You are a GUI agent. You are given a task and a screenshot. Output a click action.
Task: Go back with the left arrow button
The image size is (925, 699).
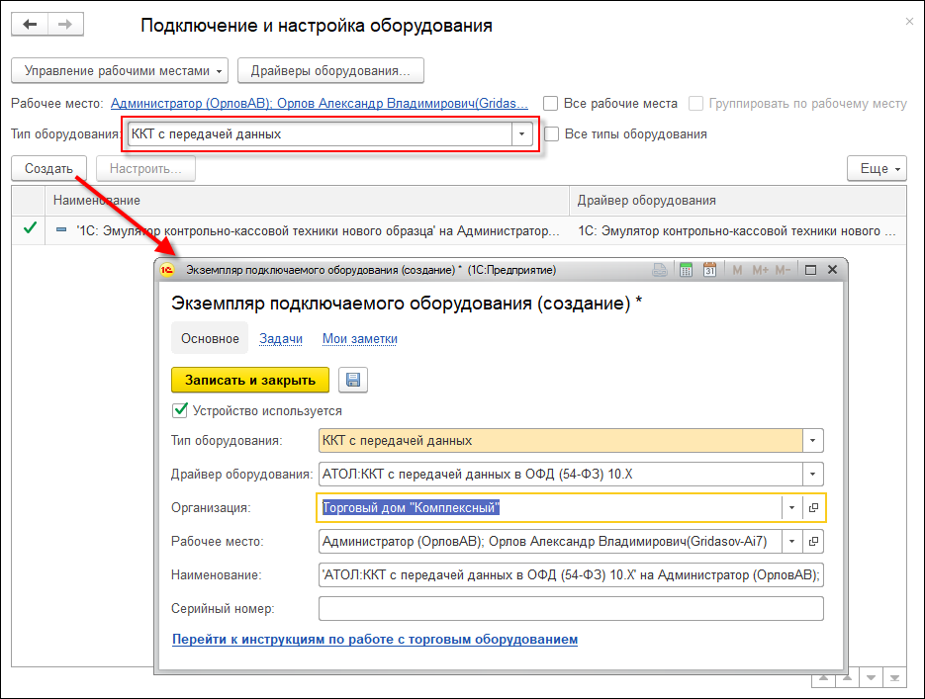[x=30, y=25]
